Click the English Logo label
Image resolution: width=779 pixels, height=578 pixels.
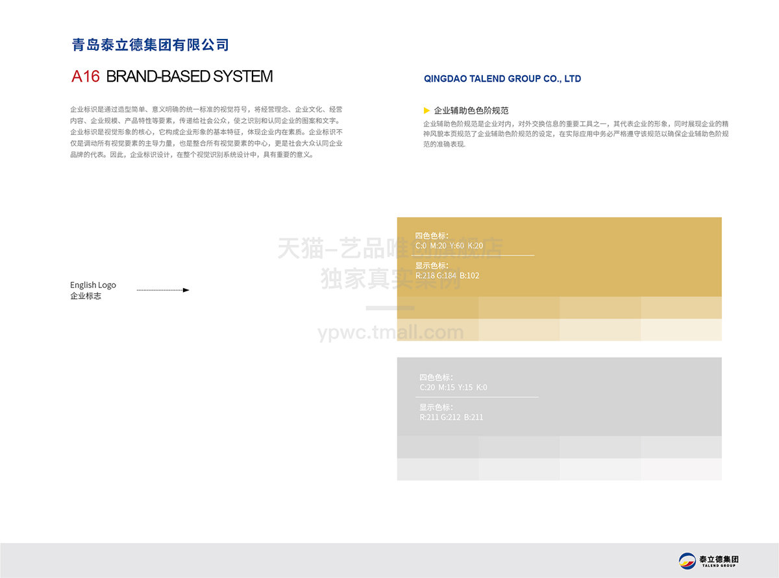coord(93,285)
